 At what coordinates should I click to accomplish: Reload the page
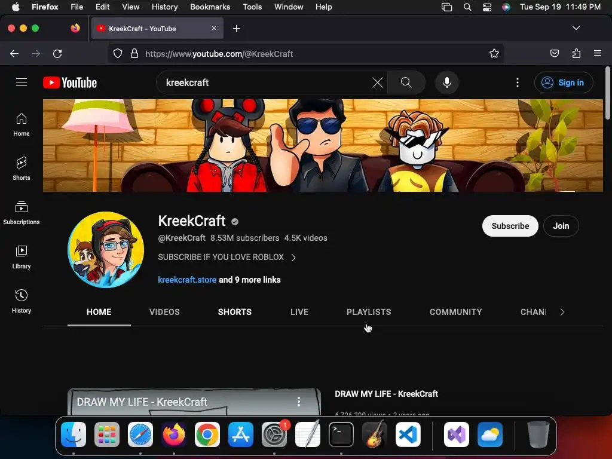(57, 54)
